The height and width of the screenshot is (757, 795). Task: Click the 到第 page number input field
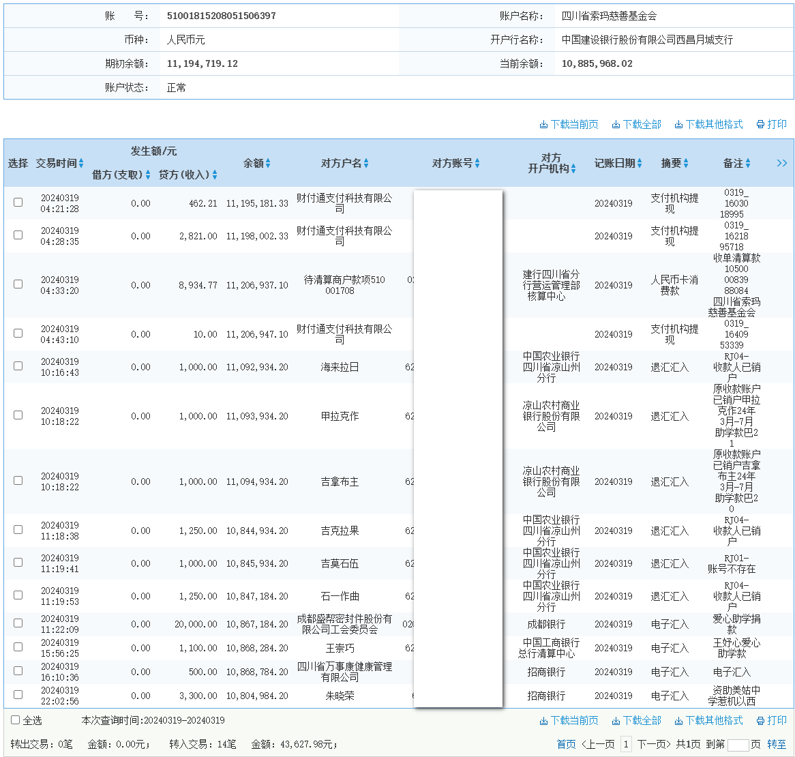738,745
